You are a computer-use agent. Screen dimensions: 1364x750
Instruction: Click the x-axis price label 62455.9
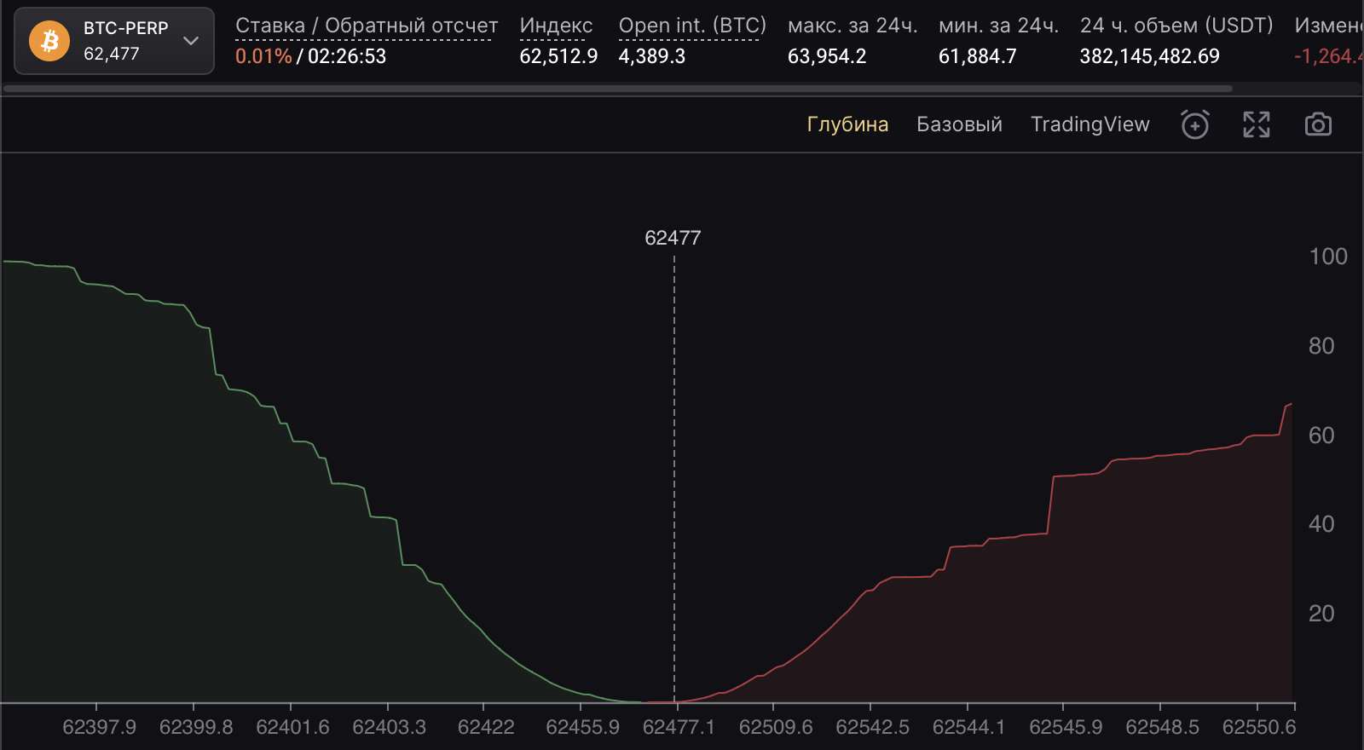pyautogui.click(x=582, y=727)
